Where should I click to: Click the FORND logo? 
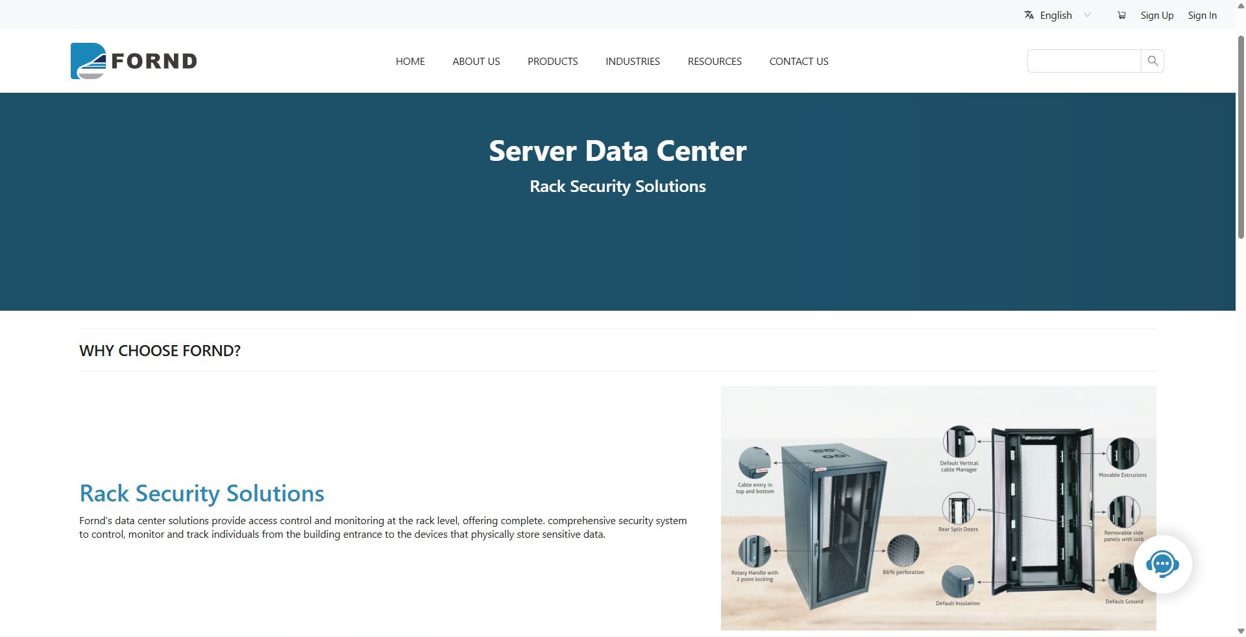[x=133, y=60]
